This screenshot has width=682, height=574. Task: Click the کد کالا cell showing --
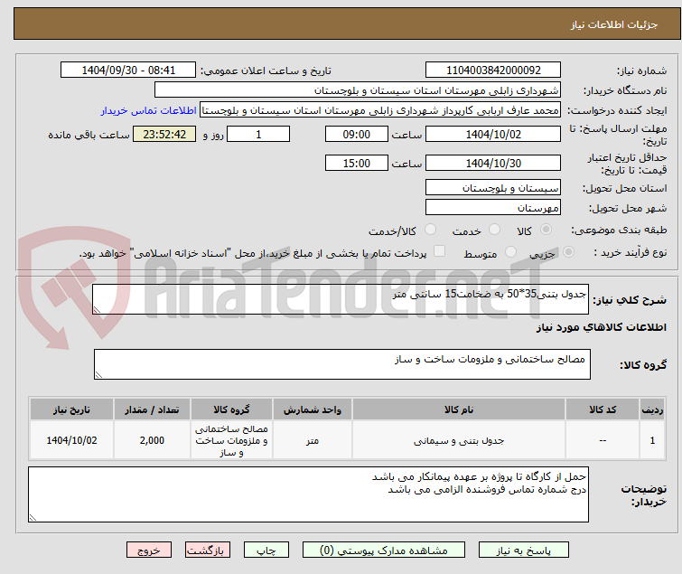pos(603,440)
